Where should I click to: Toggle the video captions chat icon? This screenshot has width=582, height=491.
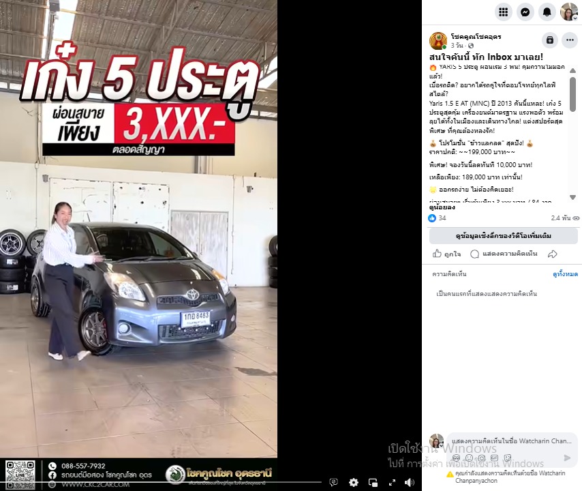pos(333,482)
